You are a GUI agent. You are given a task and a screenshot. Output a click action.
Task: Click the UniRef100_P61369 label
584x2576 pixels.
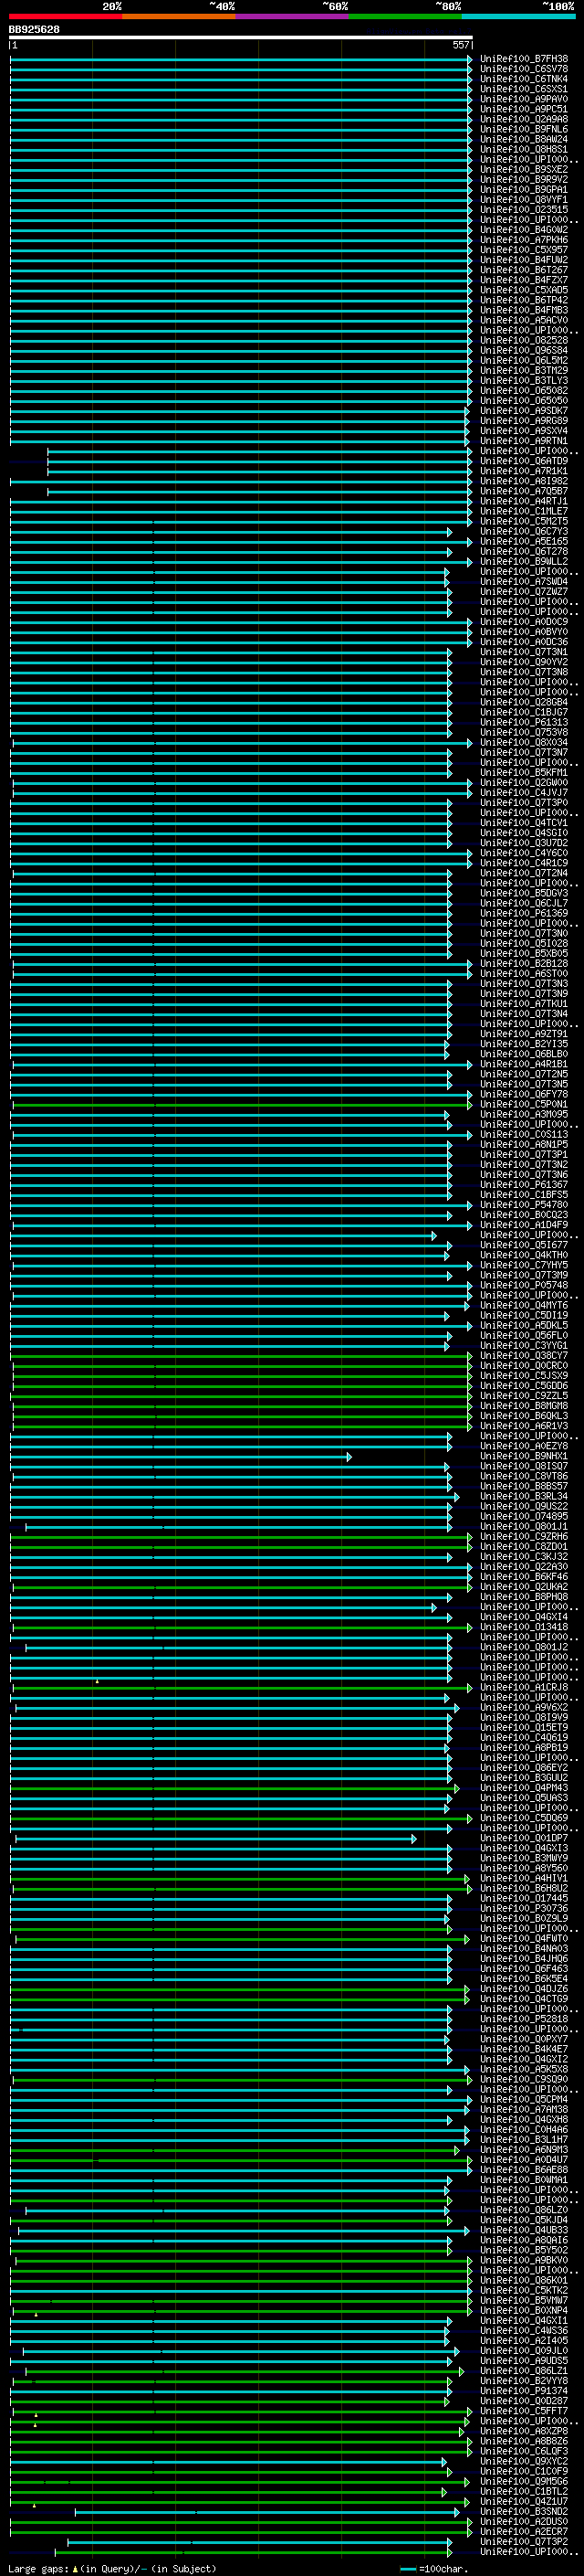pyautogui.click(x=524, y=913)
